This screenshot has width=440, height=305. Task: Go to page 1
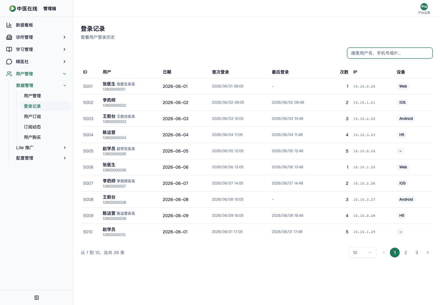(395, 253)
